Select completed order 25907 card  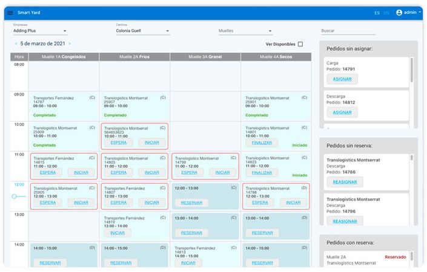click(x=134, y=106)
